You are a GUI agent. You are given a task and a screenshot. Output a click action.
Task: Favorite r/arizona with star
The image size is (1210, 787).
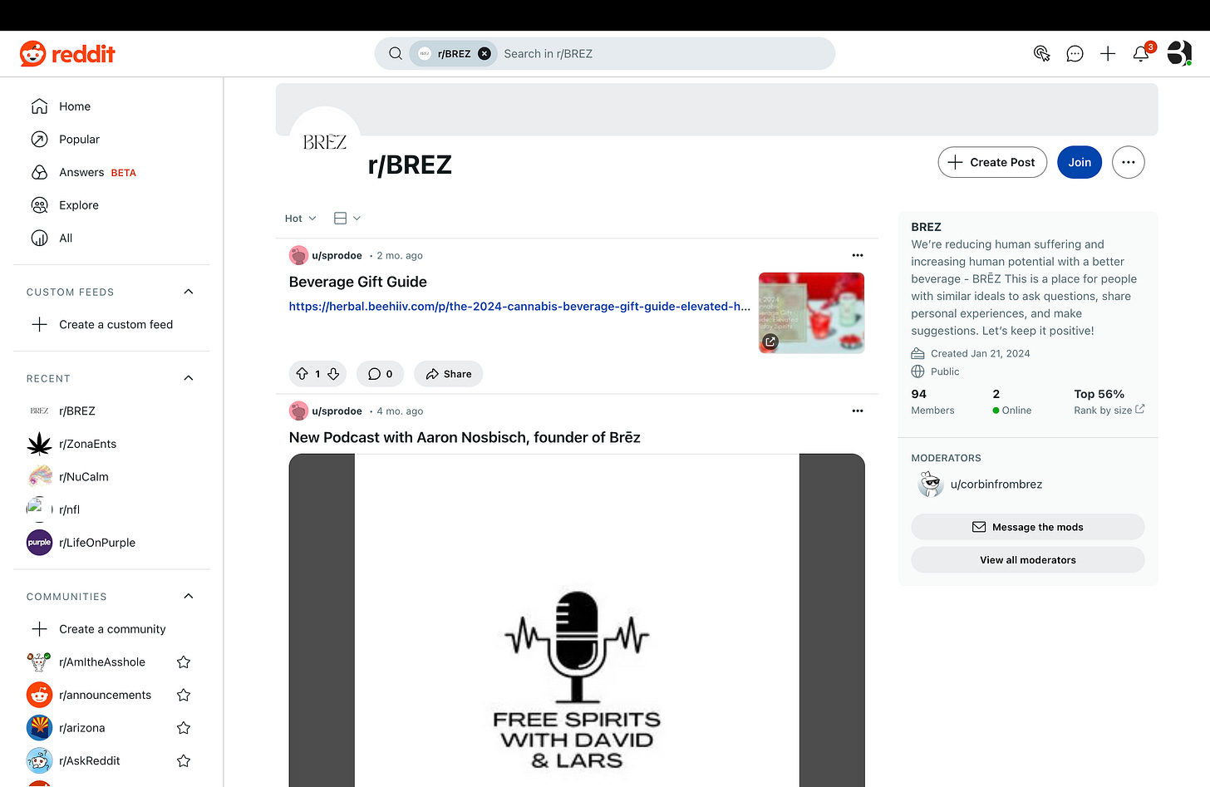coord(184,728)
